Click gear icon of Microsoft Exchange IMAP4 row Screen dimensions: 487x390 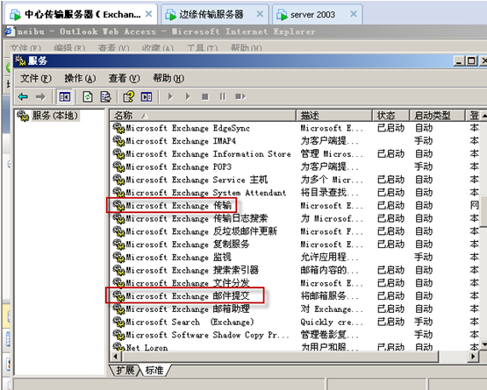[x=118, y=141]
